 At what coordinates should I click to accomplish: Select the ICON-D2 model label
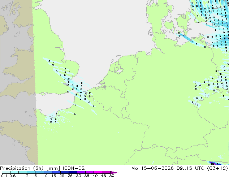click(74, 168)
